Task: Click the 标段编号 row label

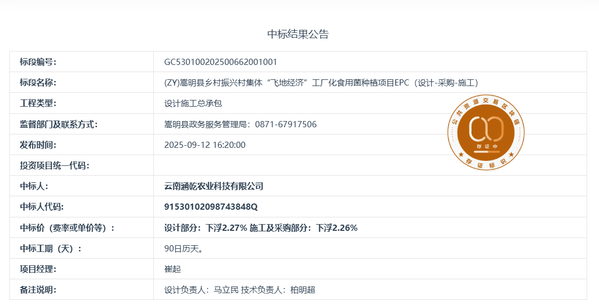Action: tap(38, 62)
